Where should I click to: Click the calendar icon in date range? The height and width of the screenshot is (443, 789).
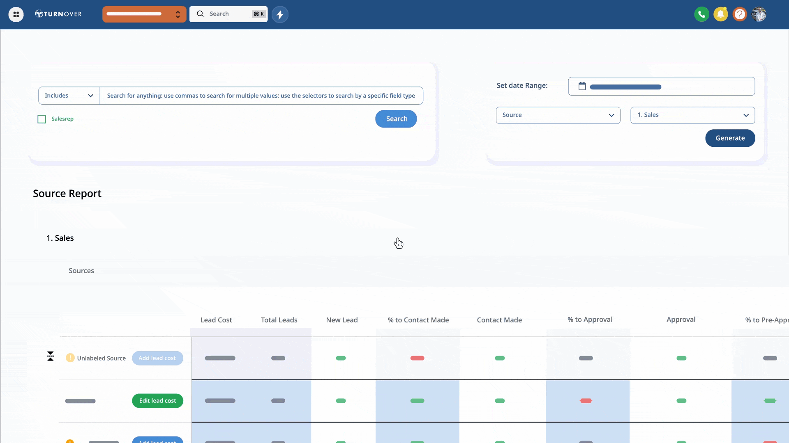point(582,86)
